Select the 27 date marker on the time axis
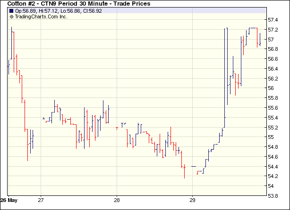 41,199
